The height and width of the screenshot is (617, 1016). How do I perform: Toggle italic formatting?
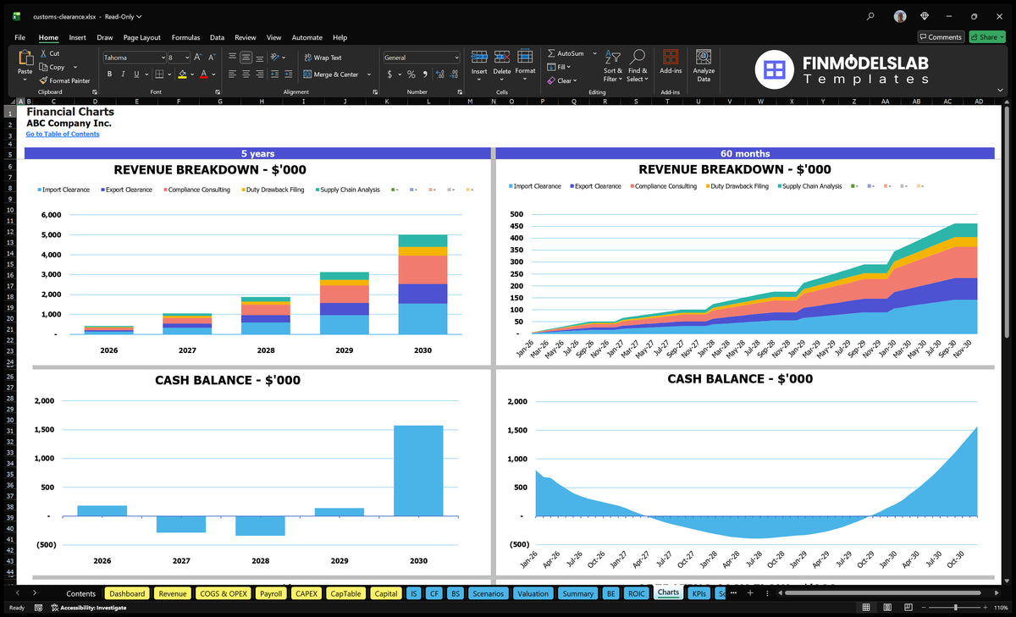(122, 74)
